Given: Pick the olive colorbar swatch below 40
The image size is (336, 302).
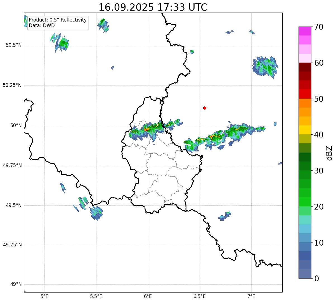Looking at the screenshot, I should point(305,139).
